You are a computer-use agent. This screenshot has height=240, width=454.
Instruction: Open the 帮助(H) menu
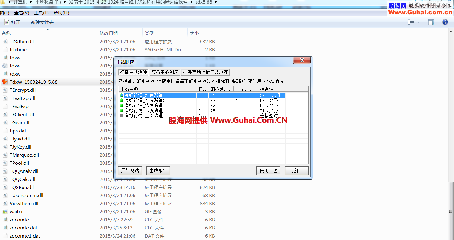(x=61, y=13)
